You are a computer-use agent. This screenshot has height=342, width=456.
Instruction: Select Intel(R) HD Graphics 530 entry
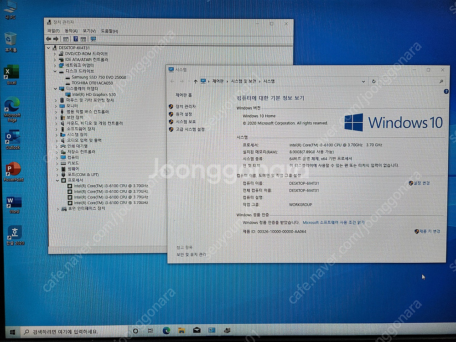pyautogui.click(x=93, y=94)
